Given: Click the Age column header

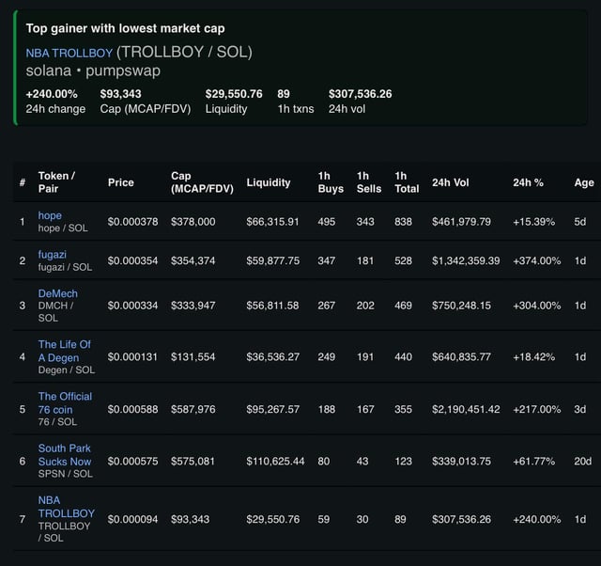Looking at the screenshot, I should tap(583, 182).
